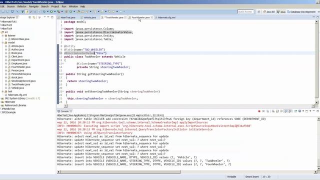The height and width of the screenshot is (180, 320).
Task: Switch to Java EE perspective
Action: tap(269, 12)
